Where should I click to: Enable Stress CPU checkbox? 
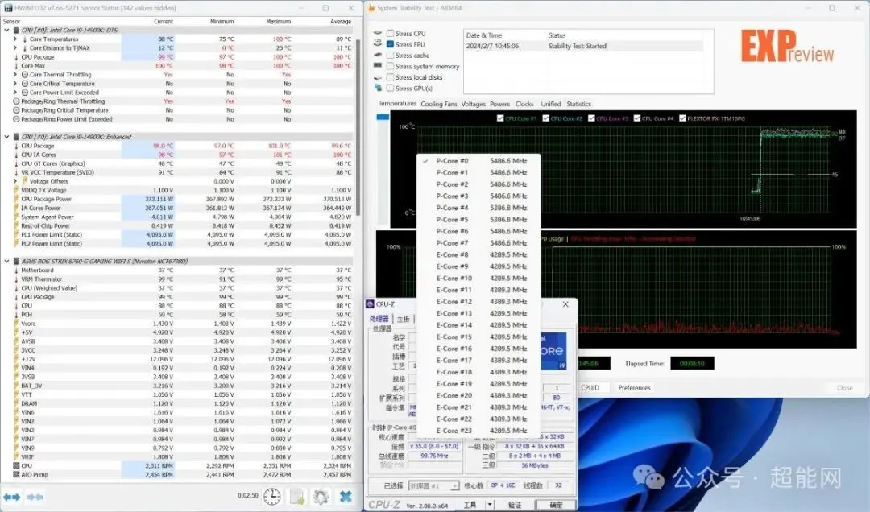pos(390,33)
